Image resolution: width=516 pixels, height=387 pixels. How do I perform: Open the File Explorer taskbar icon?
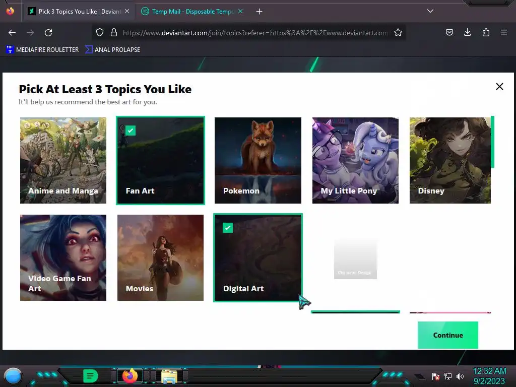coord(169,376)
